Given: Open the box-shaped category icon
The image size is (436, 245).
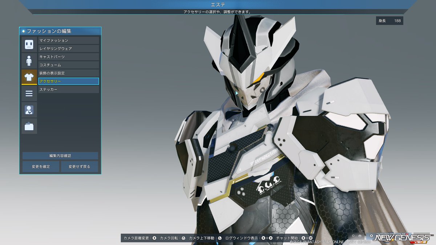Looking at the screenshot, I should click(29, 126).
